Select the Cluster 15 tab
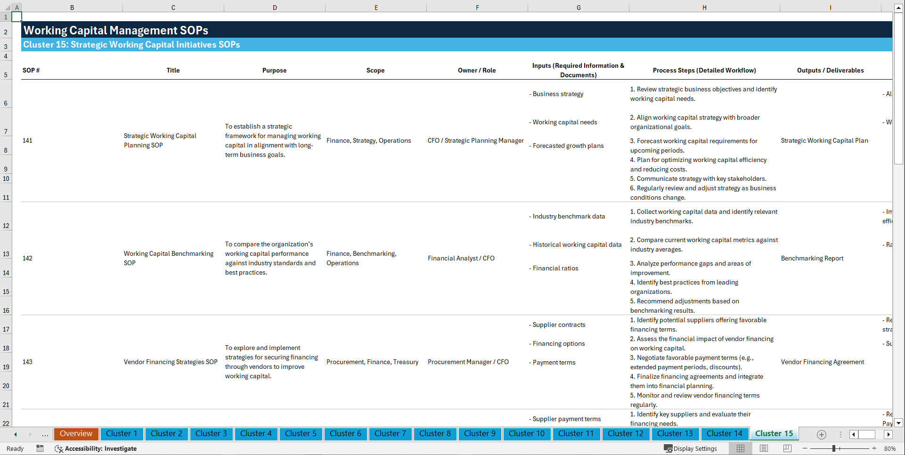The image size is (905, 455). coord(774,433)
